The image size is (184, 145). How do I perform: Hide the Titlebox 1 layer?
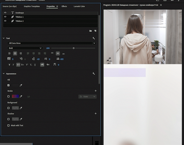coord(5,17)
